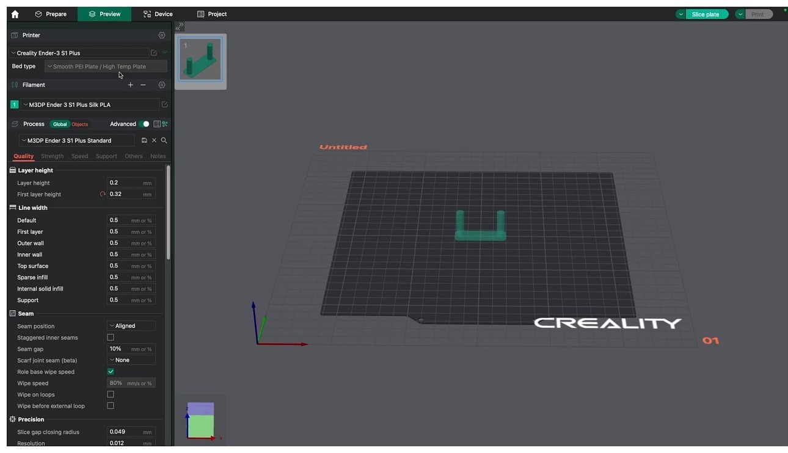The width and height of the screenshot is (788, 453).
Task: Click the Layer height group icon
Action: pos(13,170)
